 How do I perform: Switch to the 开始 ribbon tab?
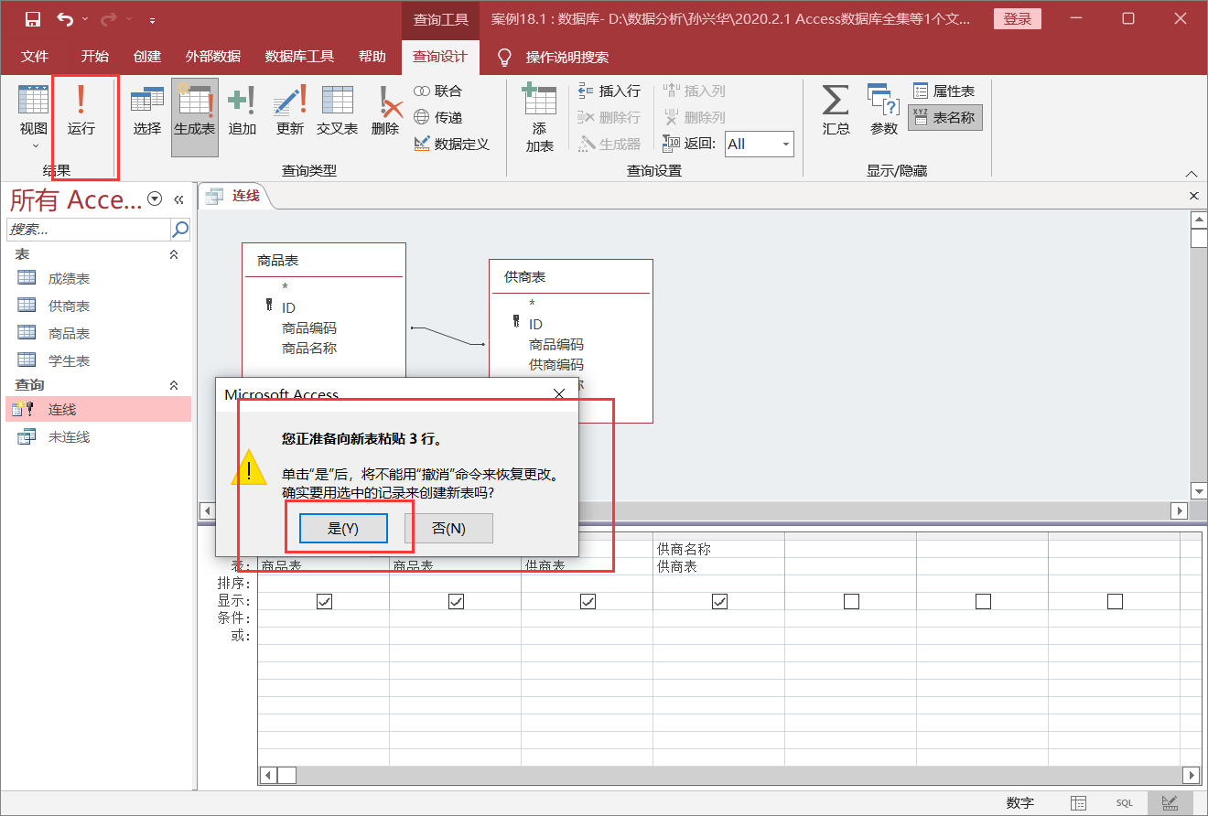click(94, 57)
